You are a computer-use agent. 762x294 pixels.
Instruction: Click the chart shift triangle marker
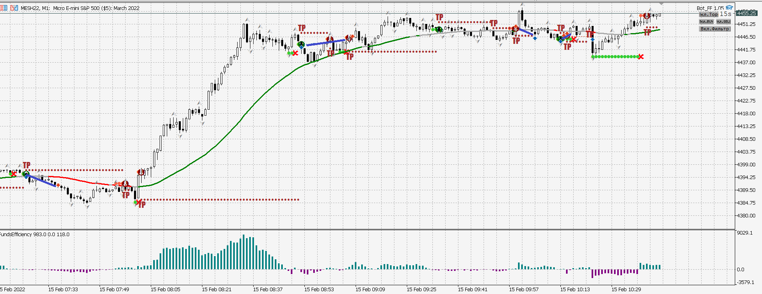coord(661,4)
